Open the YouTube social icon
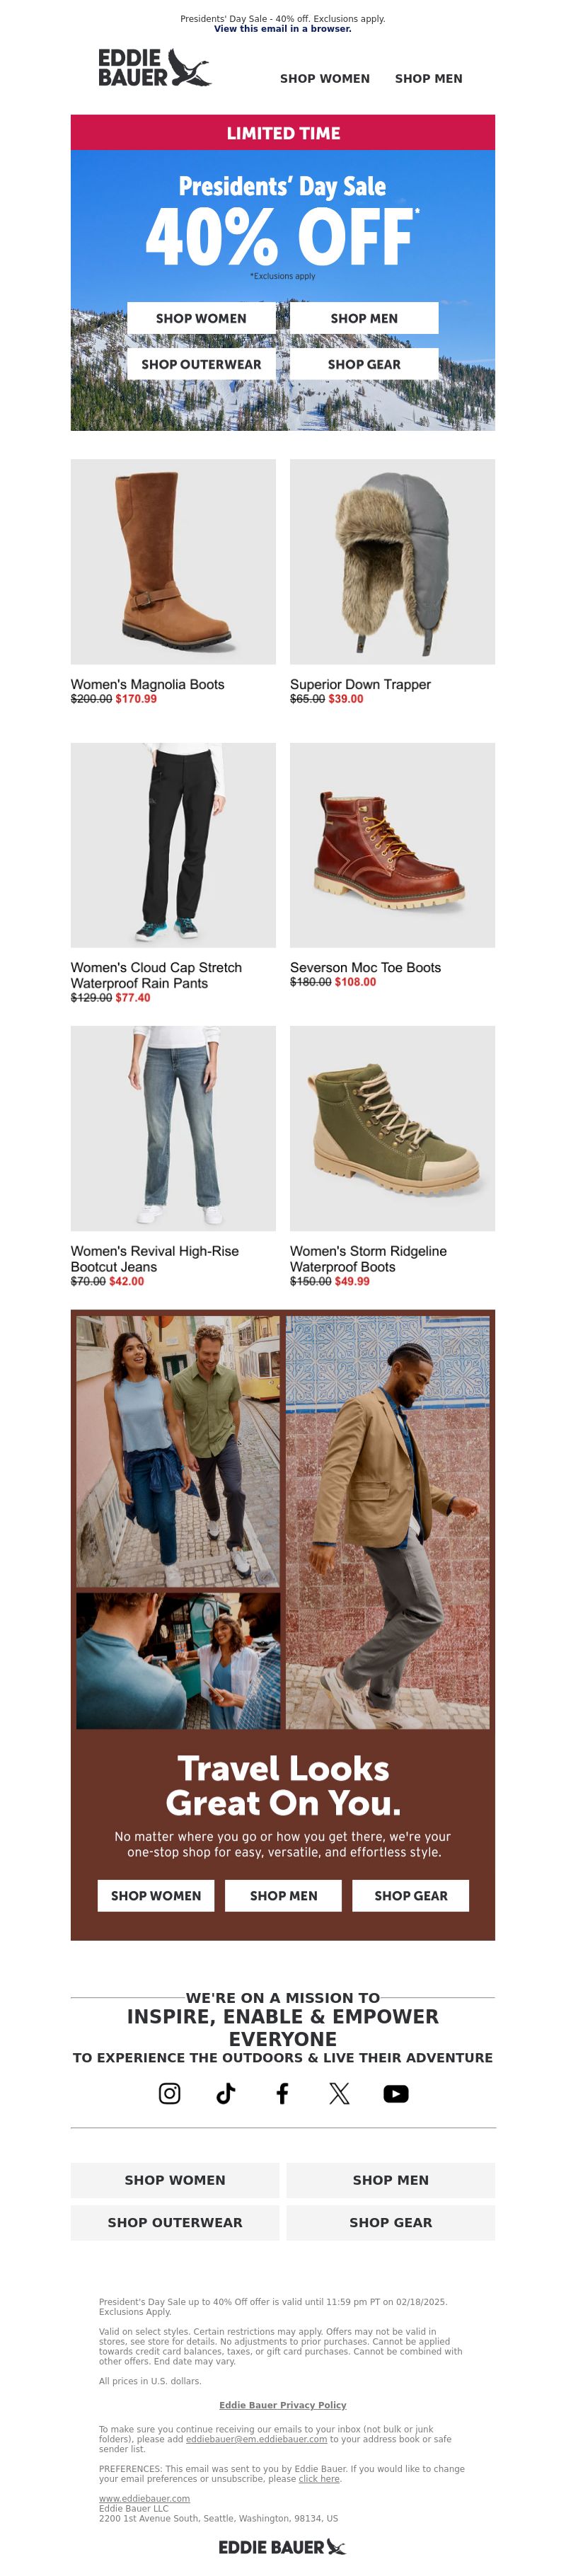 (396, 2093)
